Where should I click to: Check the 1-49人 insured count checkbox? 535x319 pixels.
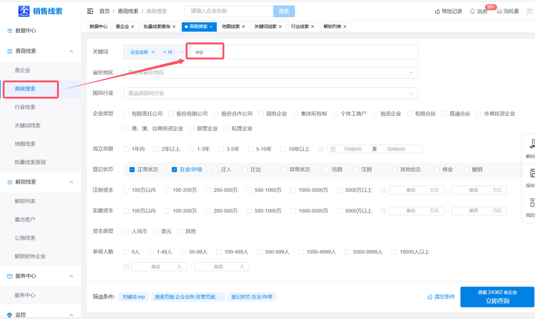click(x=152, y=252)
